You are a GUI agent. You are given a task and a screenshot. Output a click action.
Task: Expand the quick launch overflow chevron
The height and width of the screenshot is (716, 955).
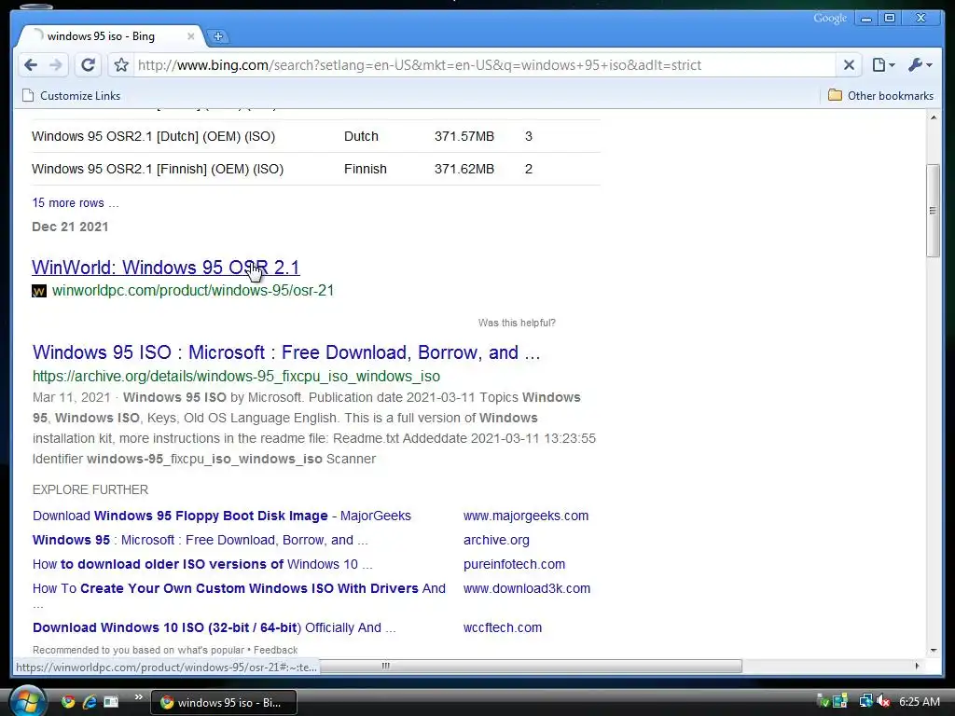138,697
